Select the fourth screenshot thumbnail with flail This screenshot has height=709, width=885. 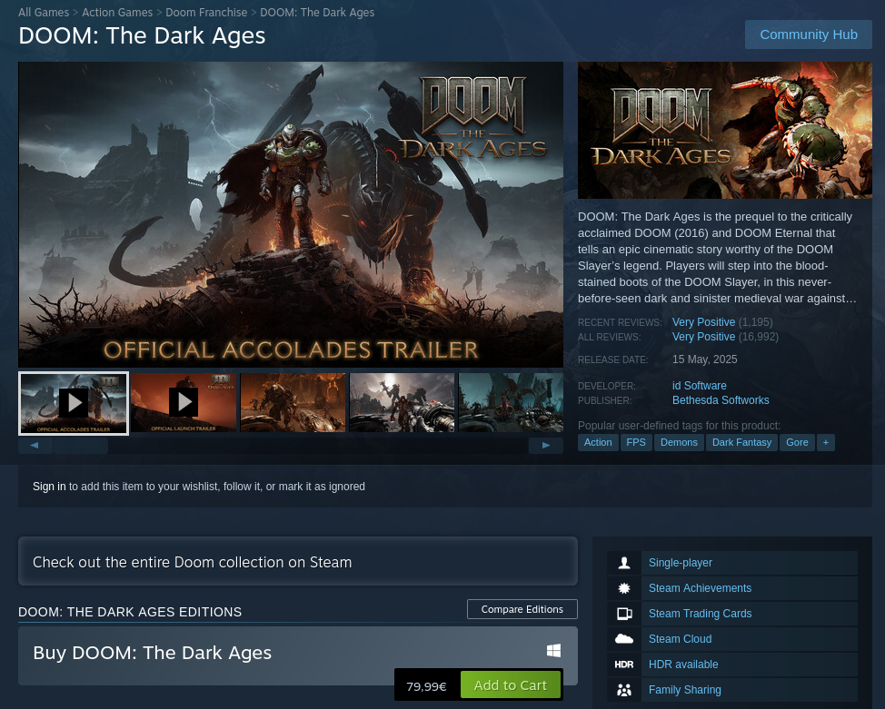402,403
